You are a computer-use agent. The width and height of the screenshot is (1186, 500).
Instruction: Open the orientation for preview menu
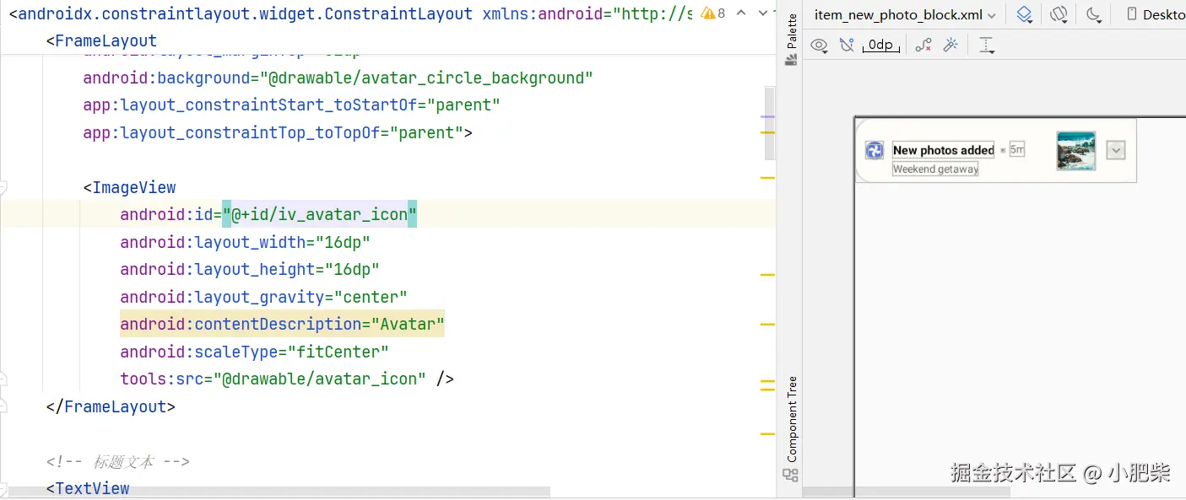pyautogui.click(x=1059, y=14)
